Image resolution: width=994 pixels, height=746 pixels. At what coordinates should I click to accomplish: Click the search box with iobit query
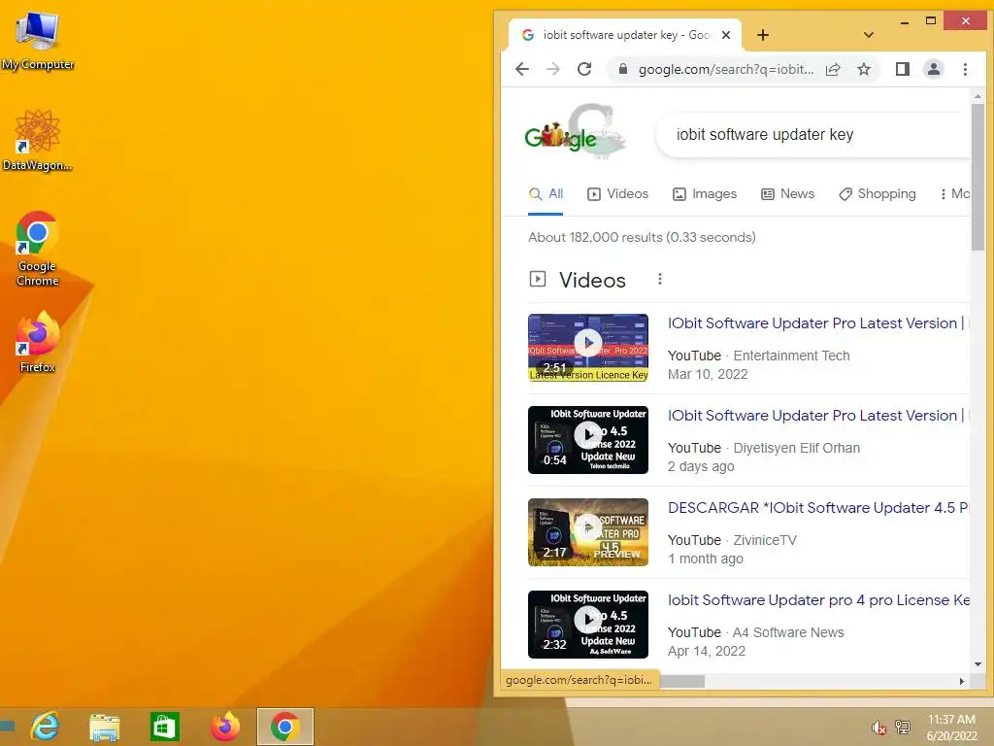(x=813, y=134)
